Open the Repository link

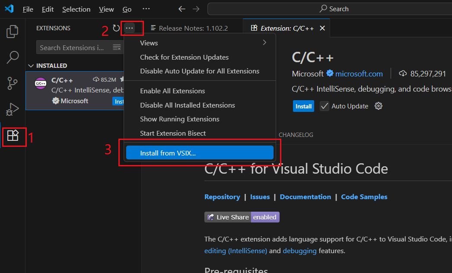pyautogui.click(x=222, y=197)
